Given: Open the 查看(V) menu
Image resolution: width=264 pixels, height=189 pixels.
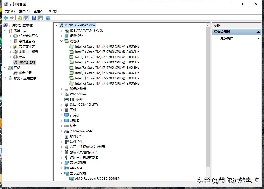Looking at the screenshot, I should (39, 11).
